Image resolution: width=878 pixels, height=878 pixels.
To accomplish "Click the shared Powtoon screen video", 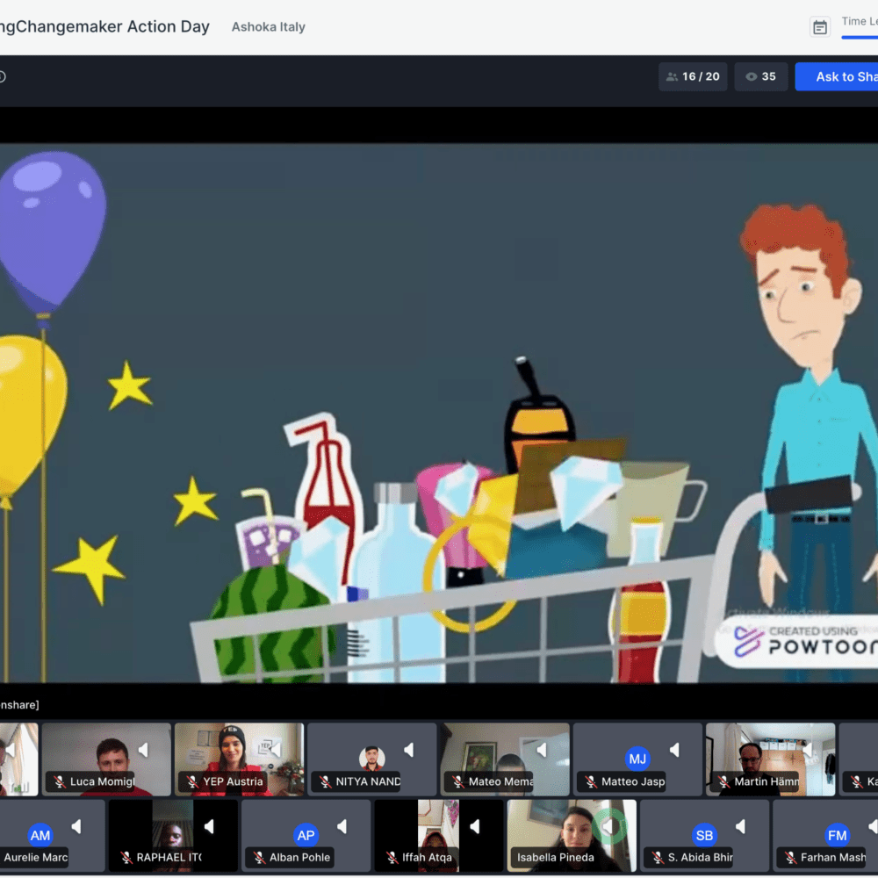I will coord(439,413).
